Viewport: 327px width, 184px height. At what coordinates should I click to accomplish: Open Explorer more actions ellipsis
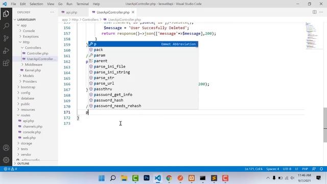(52, 12)
